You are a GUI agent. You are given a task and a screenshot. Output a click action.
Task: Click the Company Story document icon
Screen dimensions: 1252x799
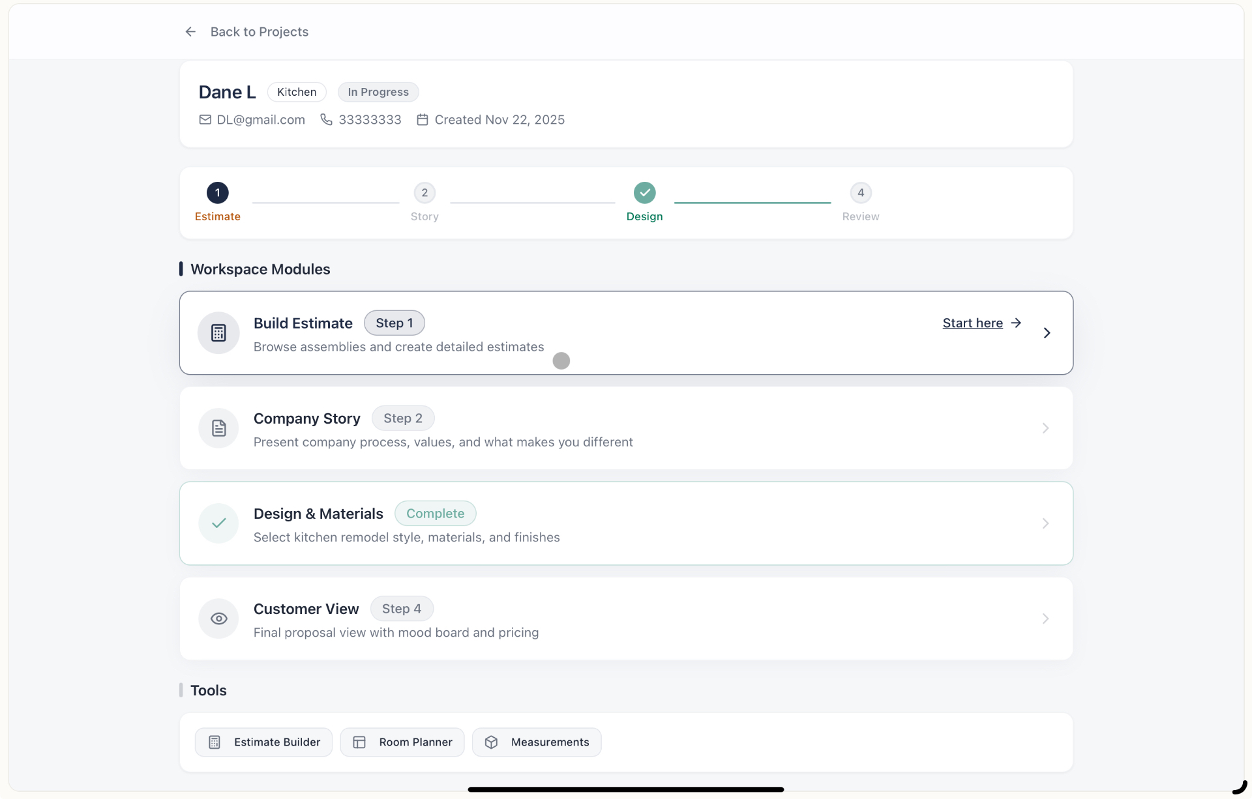[x=218, y=428]
